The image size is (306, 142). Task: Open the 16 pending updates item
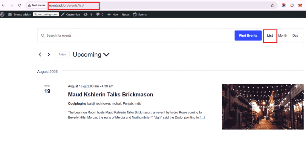point(88,14)
